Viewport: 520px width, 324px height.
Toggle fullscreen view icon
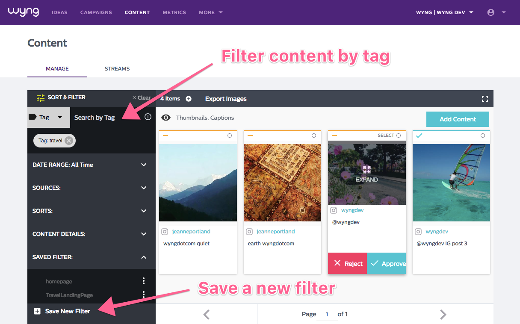tap(485, 99)
